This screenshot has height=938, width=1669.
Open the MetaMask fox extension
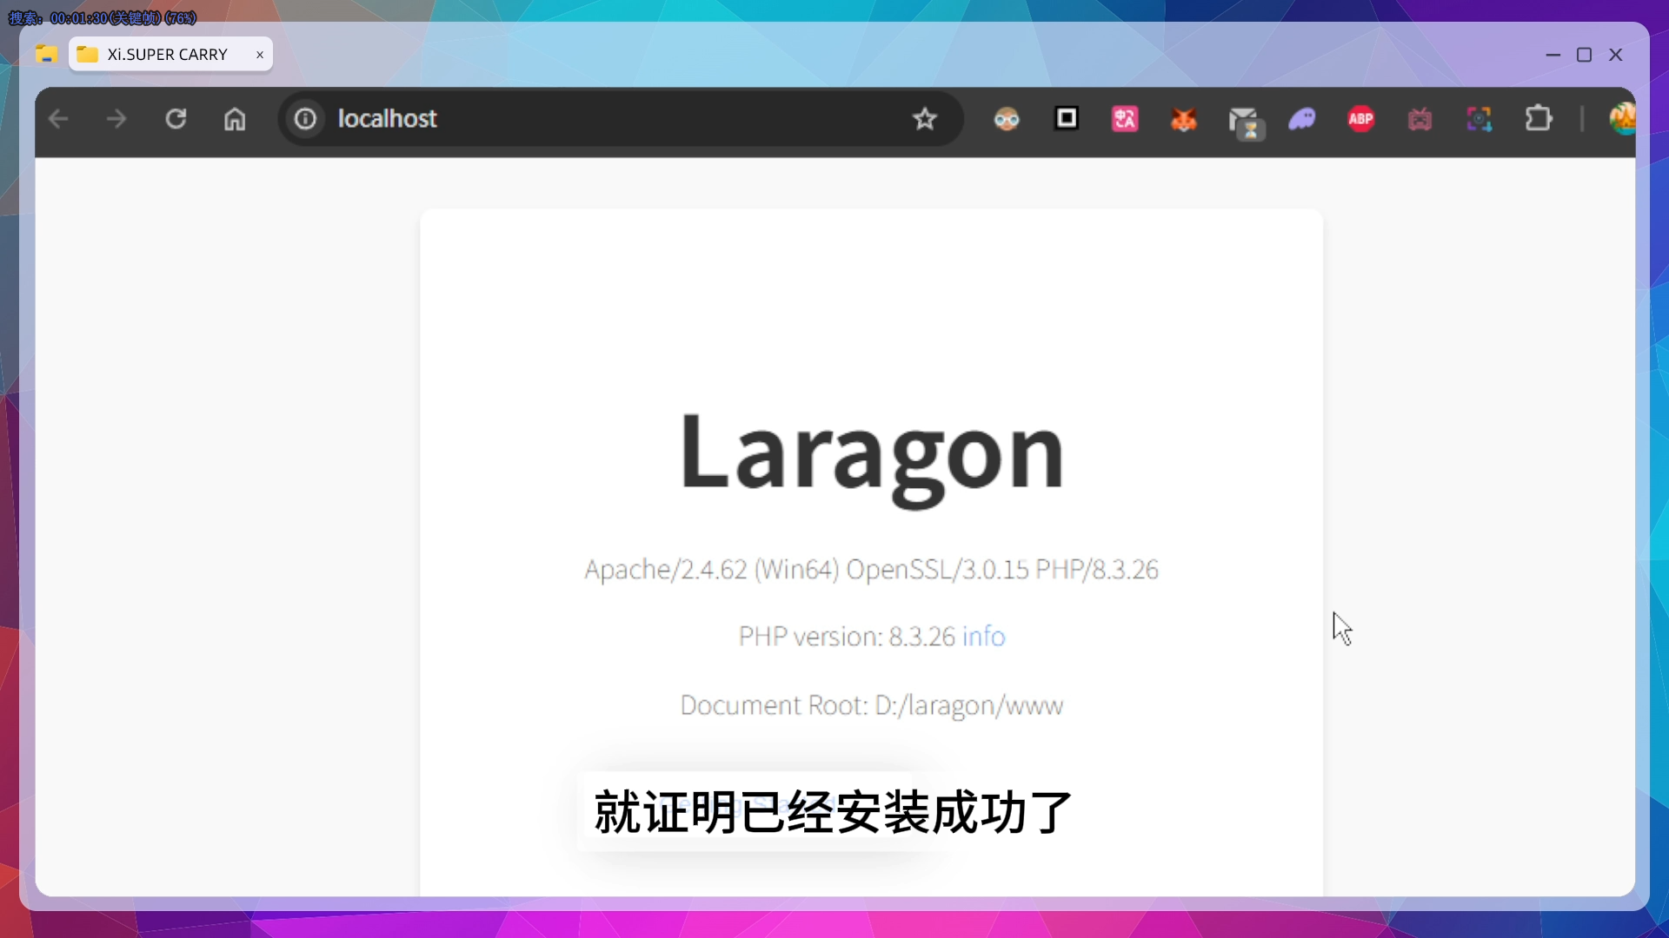click(x=1183, y=119)
